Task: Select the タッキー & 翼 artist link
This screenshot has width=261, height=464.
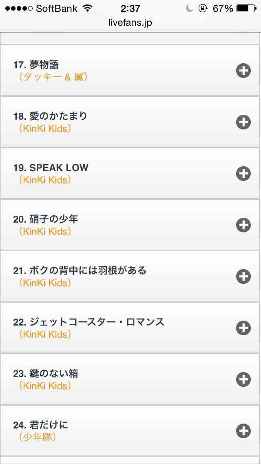Action: click(53, 77)
